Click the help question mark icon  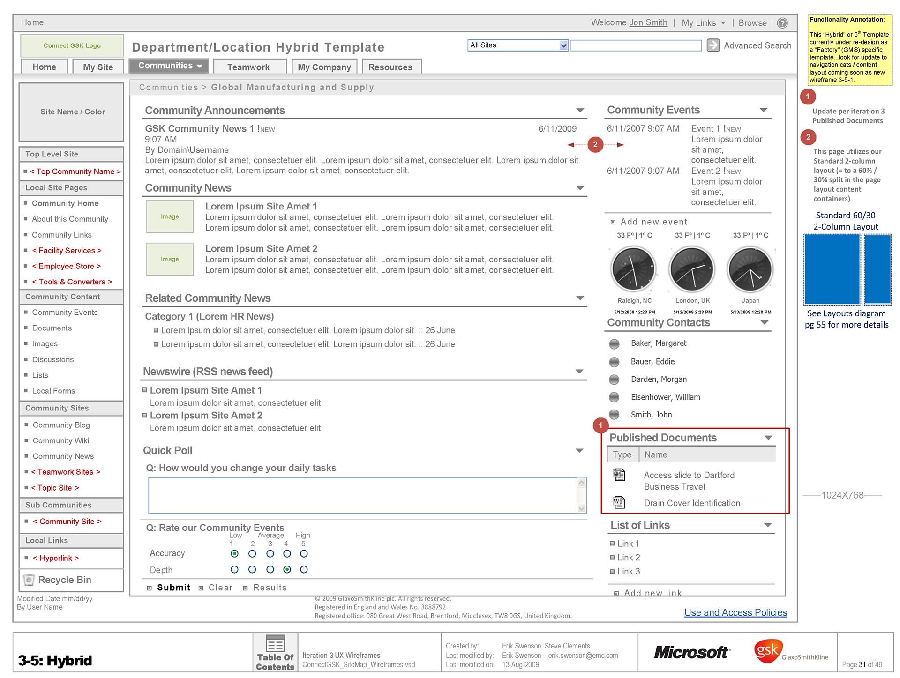coord(782,23)
